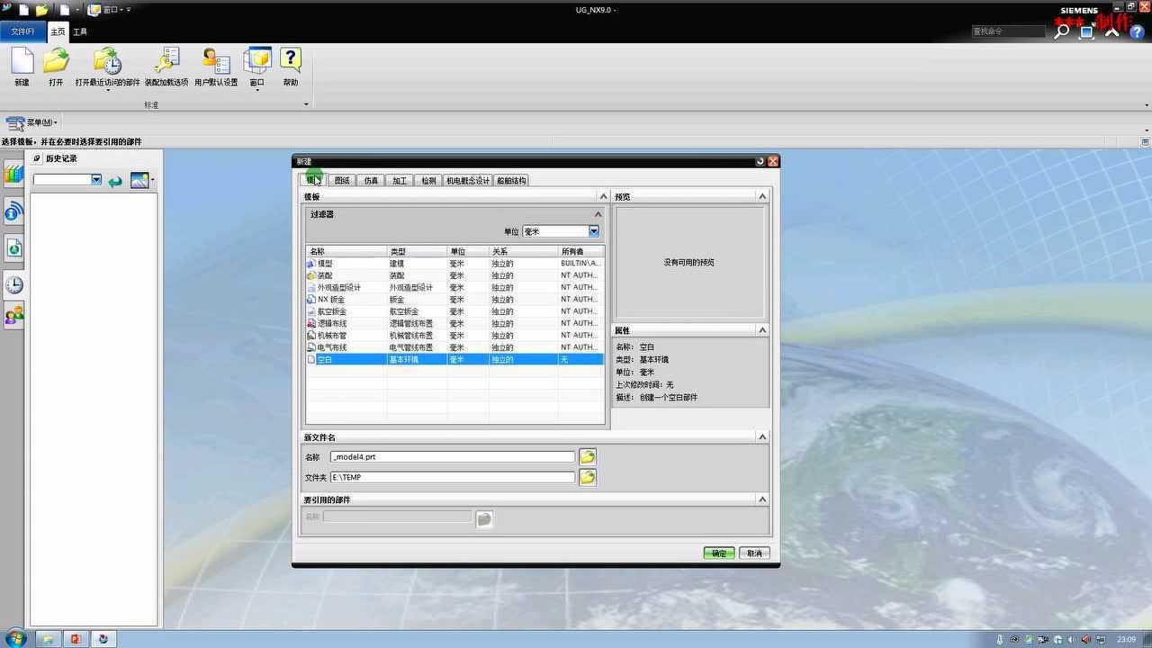This screenshot has height=648, width=1152.
Task: Open 装配加载选项 assembly load options
Action: 166,63
